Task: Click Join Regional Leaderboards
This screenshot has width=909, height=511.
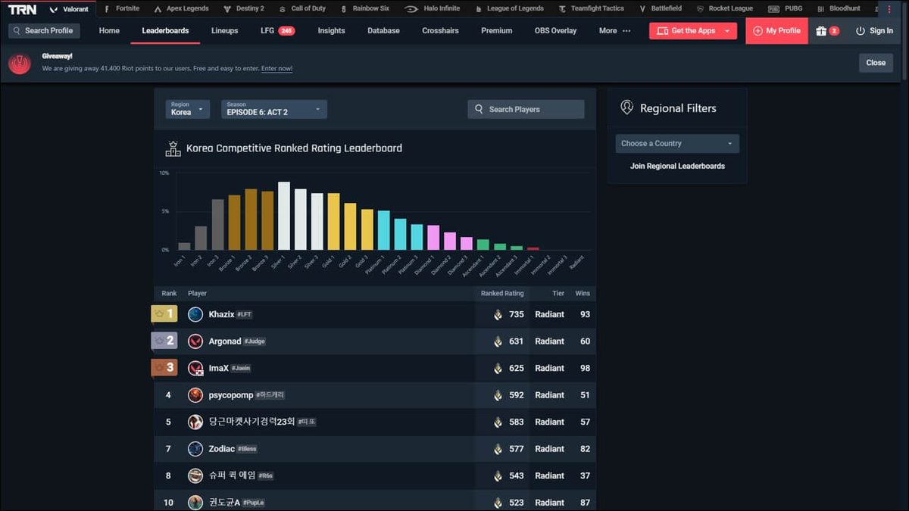Action: (677, 166)
